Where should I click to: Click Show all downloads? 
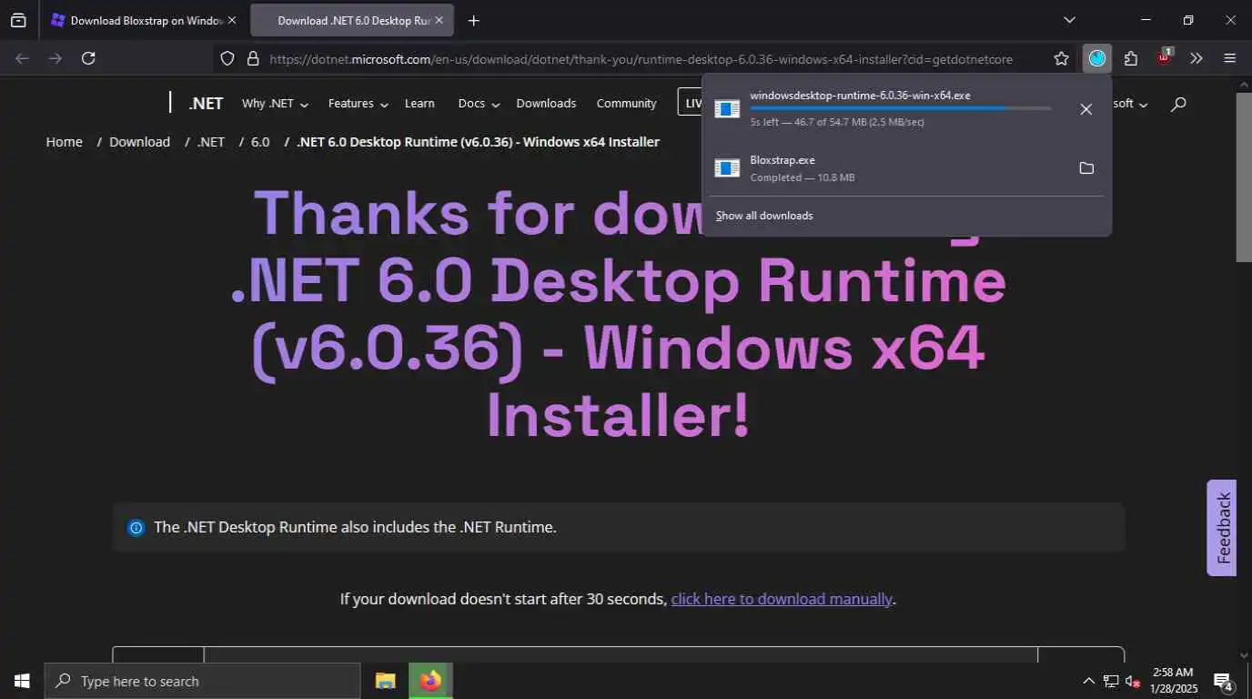[763, 216]
